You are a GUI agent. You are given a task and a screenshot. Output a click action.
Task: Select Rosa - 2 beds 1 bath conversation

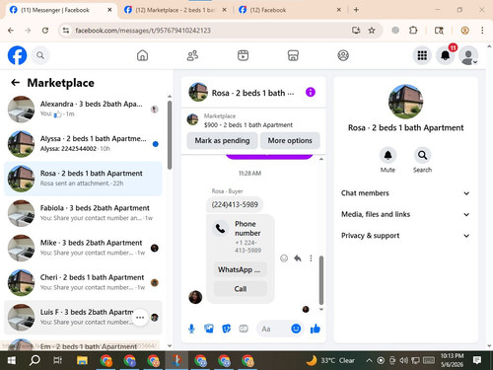(83, 179)
